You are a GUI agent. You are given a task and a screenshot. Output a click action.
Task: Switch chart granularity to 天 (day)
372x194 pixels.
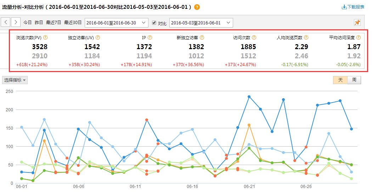(340, 80)
